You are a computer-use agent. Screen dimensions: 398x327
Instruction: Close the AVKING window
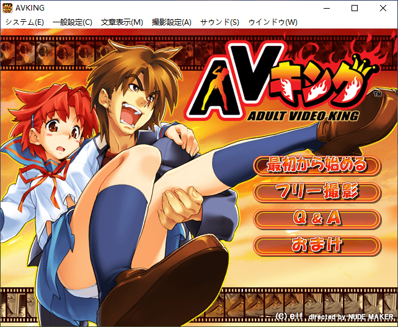tap(383, 8)
